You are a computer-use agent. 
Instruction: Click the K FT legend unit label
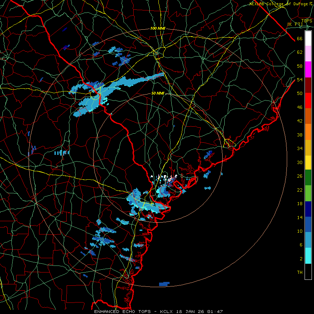[295, 24]
